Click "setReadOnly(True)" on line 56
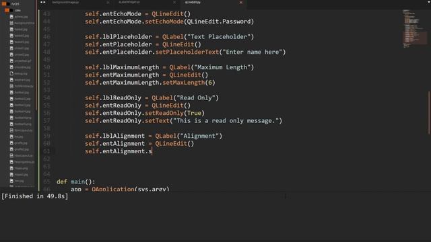Screen dimensions: 431x242 point(175,114)
